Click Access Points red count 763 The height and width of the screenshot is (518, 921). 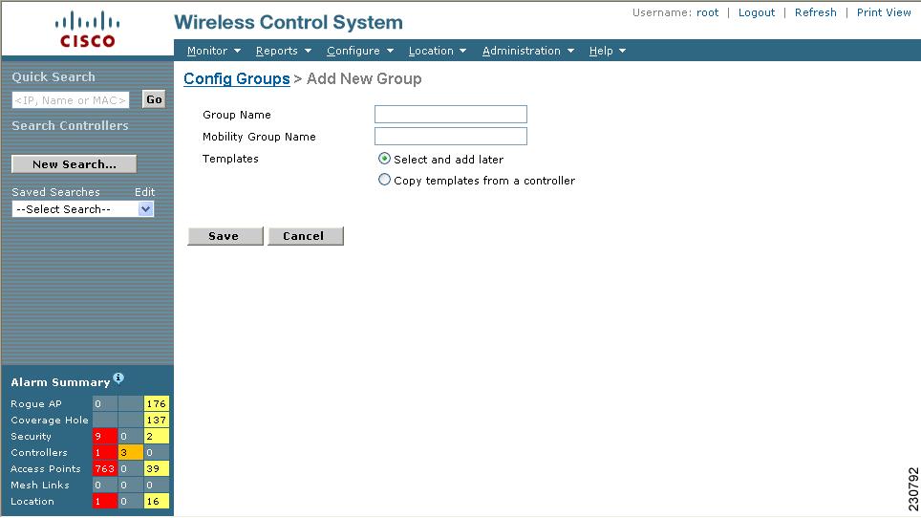104,468
